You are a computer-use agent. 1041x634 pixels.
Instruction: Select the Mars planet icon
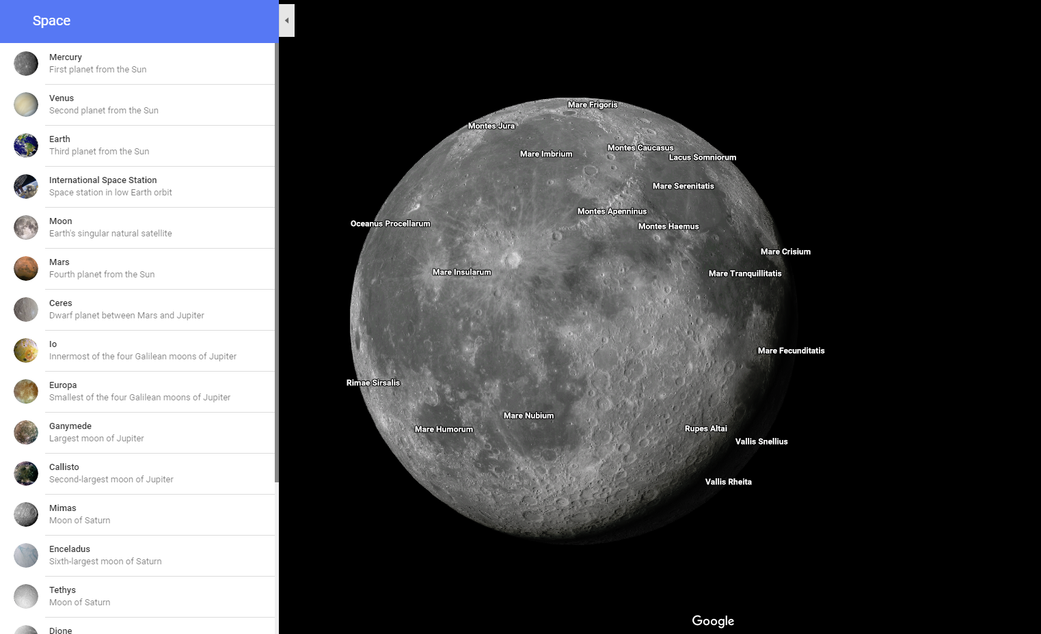tap(26, 268)
